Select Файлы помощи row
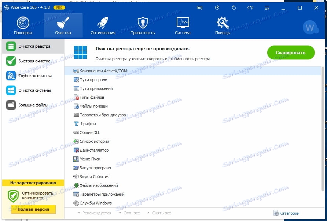This screenshot has width=327, height=221. pyautogui.click(x=193, y=106)
